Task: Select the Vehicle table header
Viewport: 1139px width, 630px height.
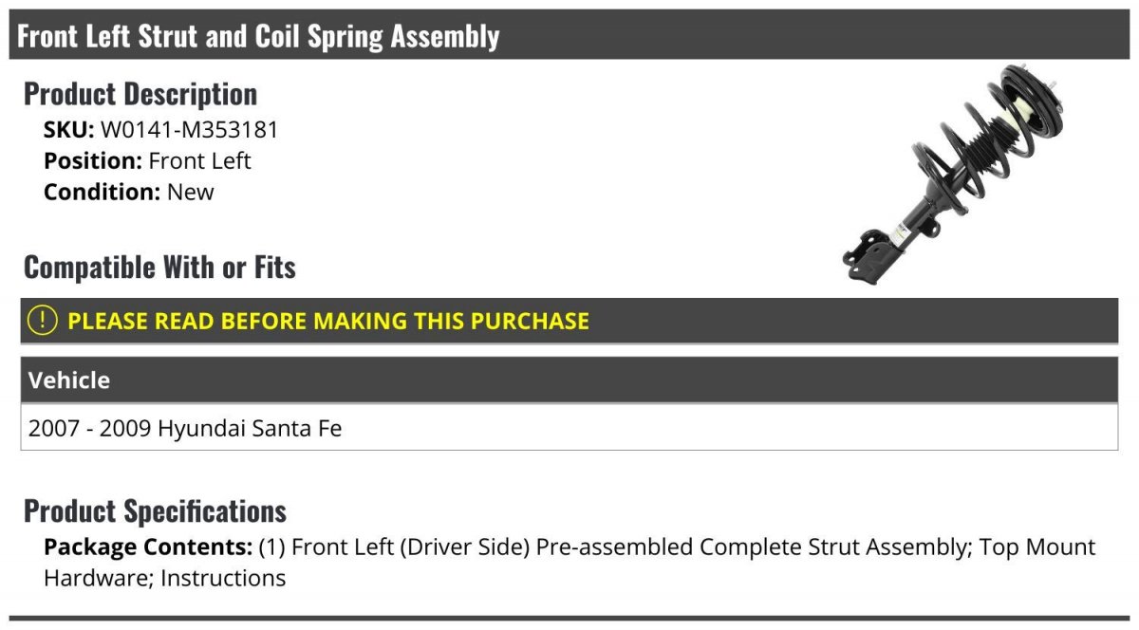Action: pyautogui.click(x=69, y=380)
